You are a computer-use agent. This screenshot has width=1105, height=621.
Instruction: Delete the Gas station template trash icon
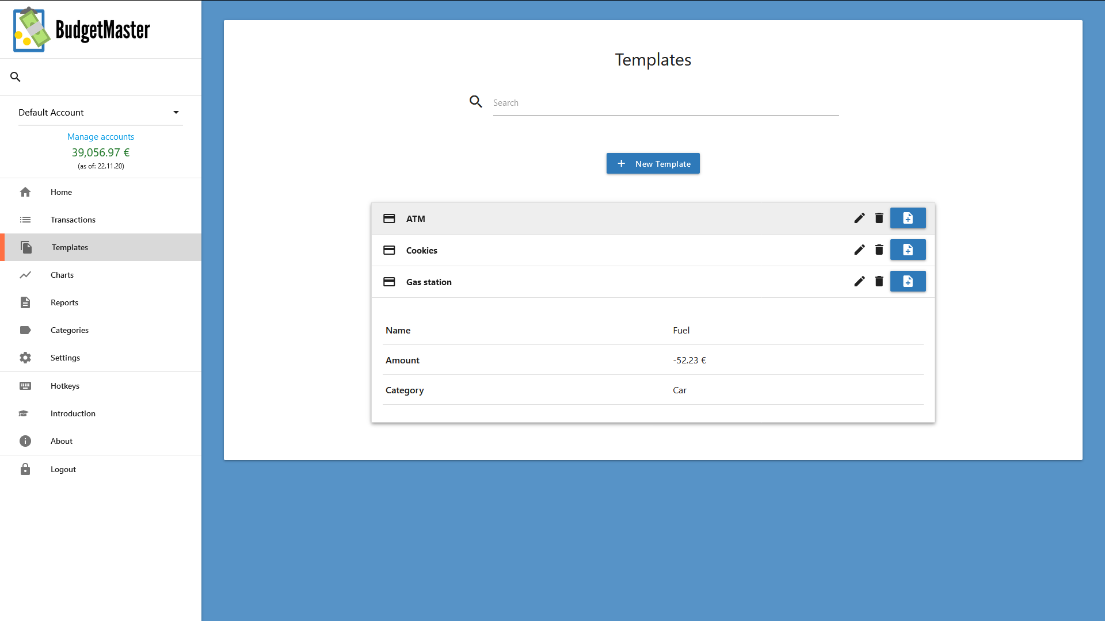click(879, 281)
